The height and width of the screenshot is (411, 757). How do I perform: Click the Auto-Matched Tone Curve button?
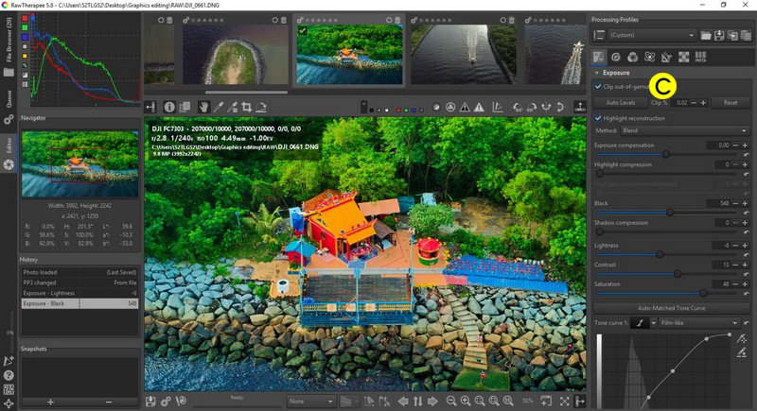click(672, 308)
